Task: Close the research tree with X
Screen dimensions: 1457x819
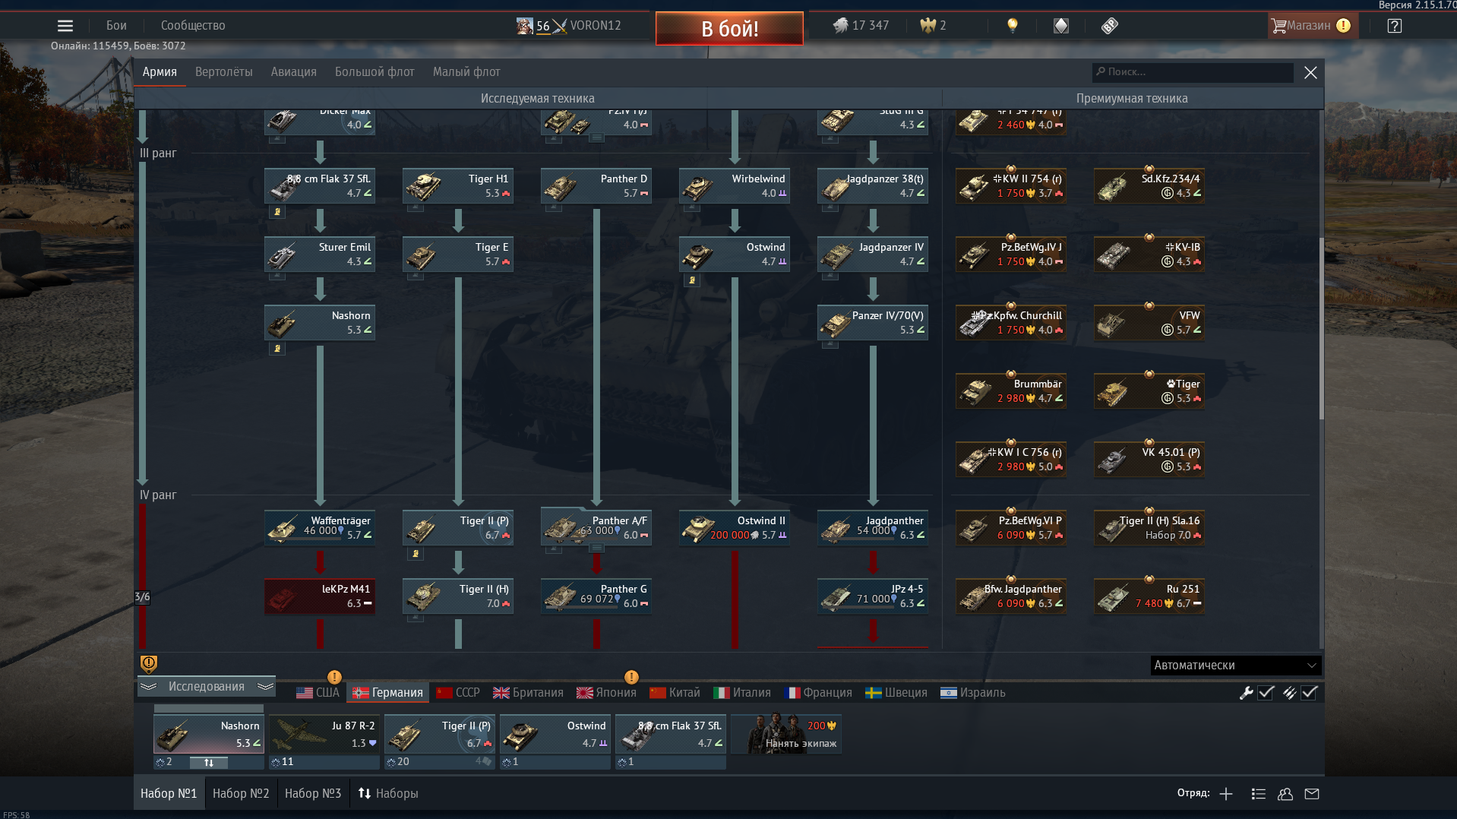Action: (x=1310, y=72)
